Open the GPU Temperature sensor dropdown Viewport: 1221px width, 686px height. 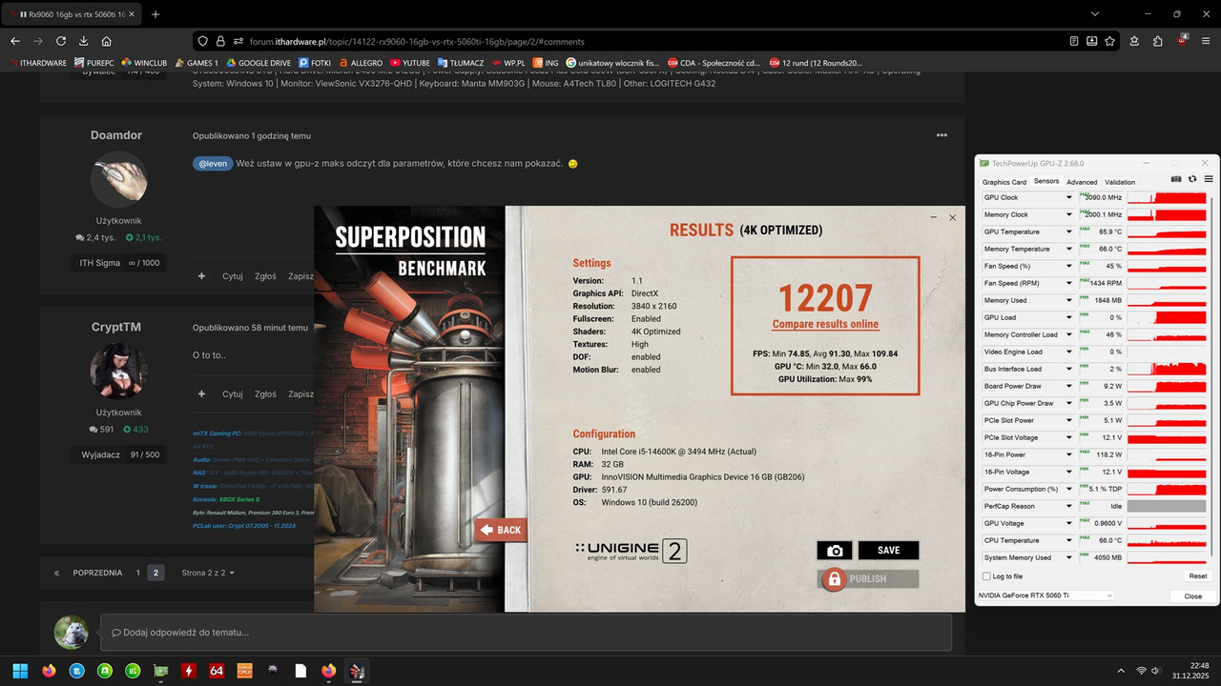pyautogui.click(x=1067, y=232)
